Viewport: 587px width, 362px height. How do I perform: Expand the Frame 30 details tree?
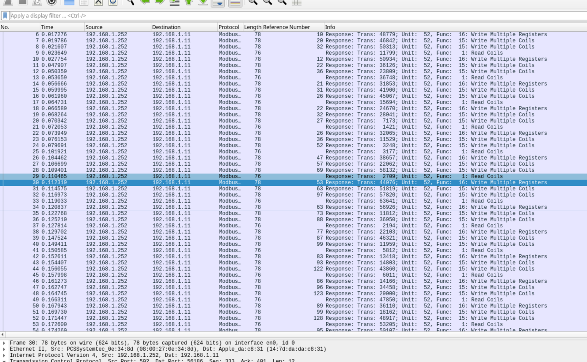[x=4, y=343]
